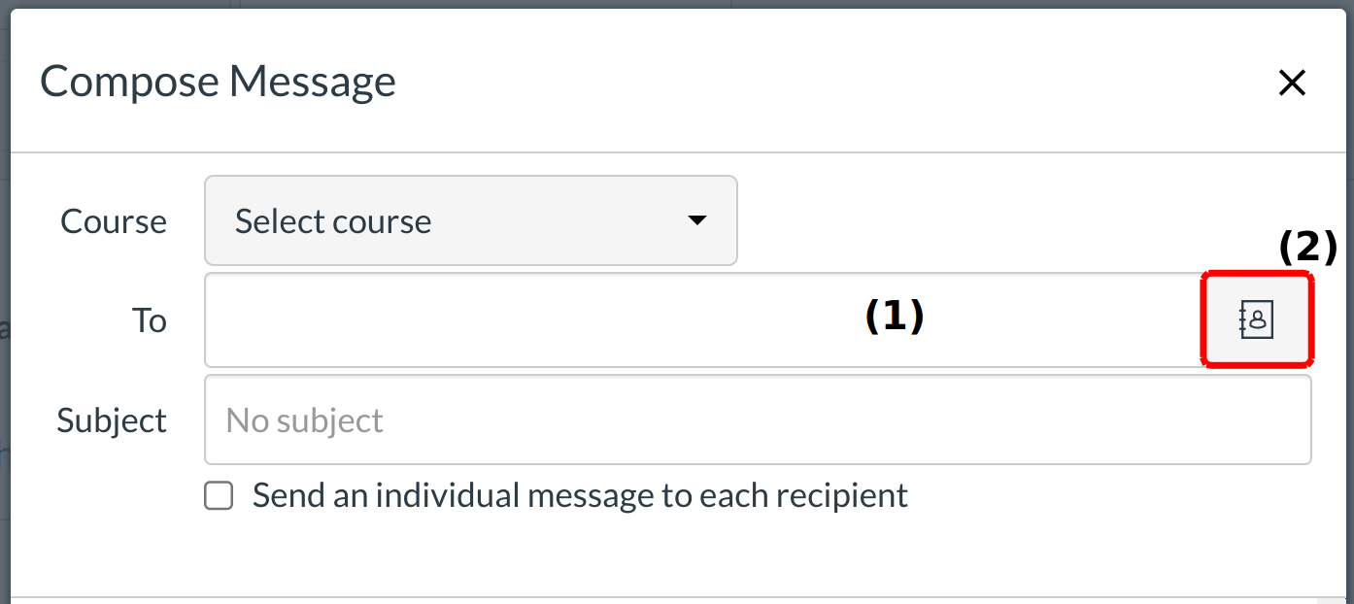Click the "Send an individual message" label text
The image size is (1354, 604).
click(x=580, y=496)
